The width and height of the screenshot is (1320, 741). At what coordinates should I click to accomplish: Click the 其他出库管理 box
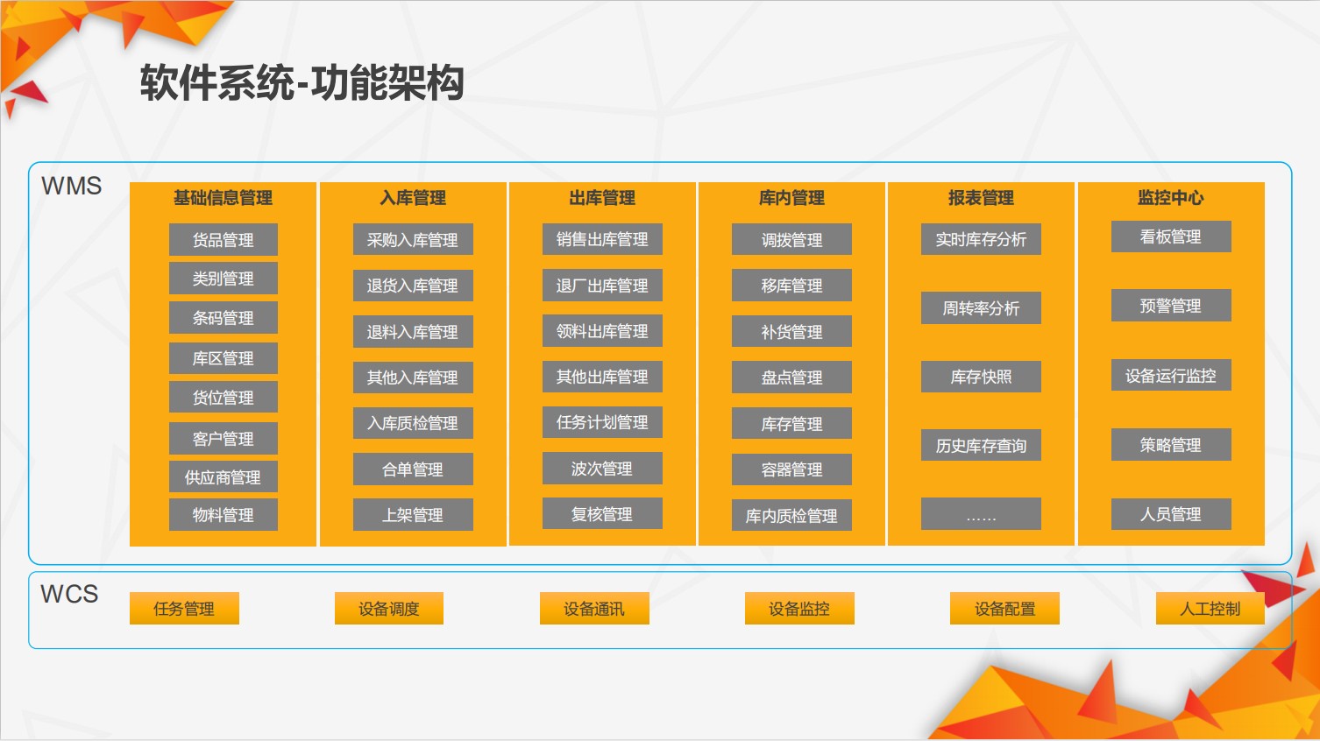point(602,377)
